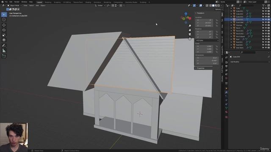Click the Blender logo icon

pyautogui.click(x=3, y=2)
